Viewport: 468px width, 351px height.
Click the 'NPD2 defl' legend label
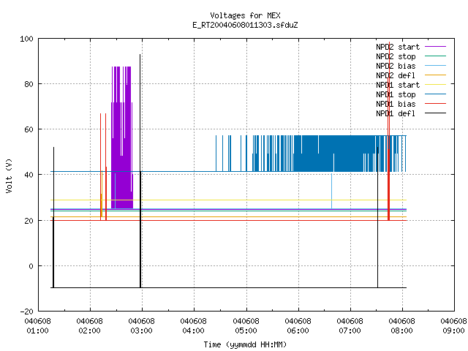coord(396,75)
